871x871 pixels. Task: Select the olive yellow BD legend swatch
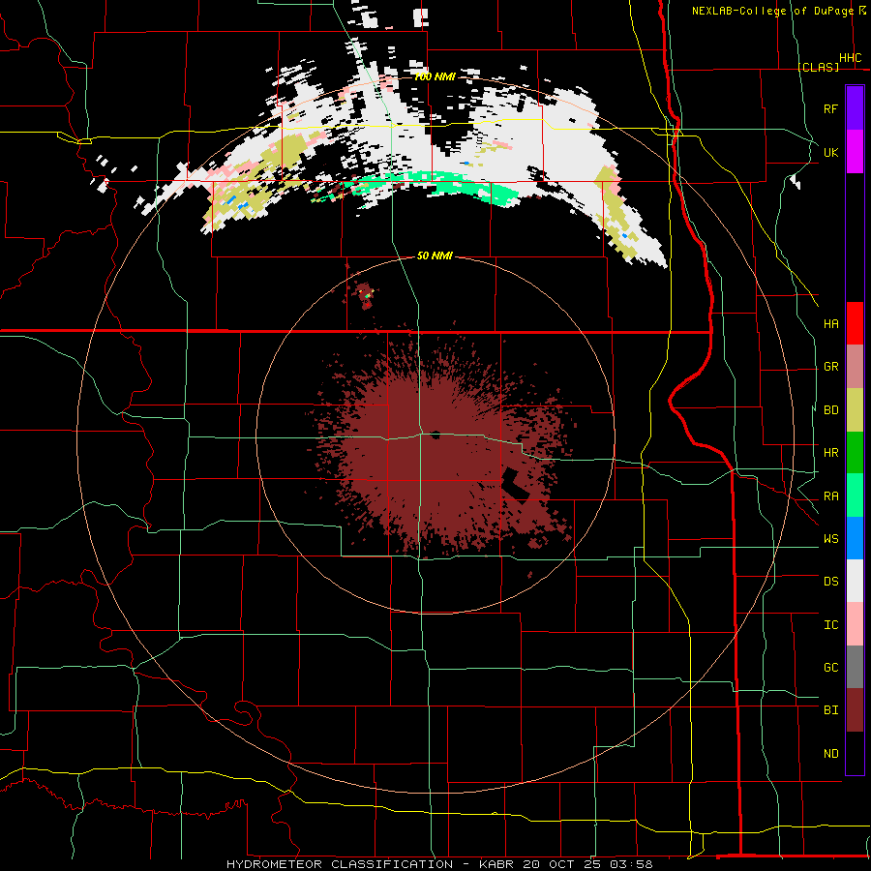[x=855, y=410]
